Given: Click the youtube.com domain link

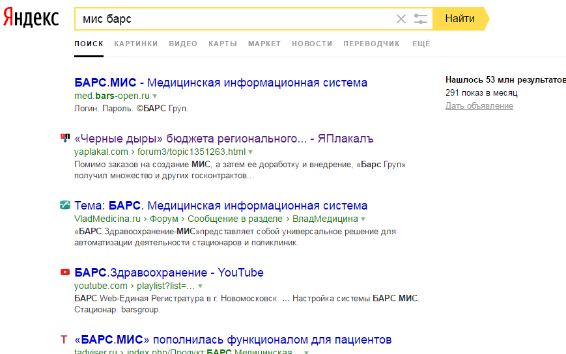Looking at the screenshot, I should tap(101, 286).
